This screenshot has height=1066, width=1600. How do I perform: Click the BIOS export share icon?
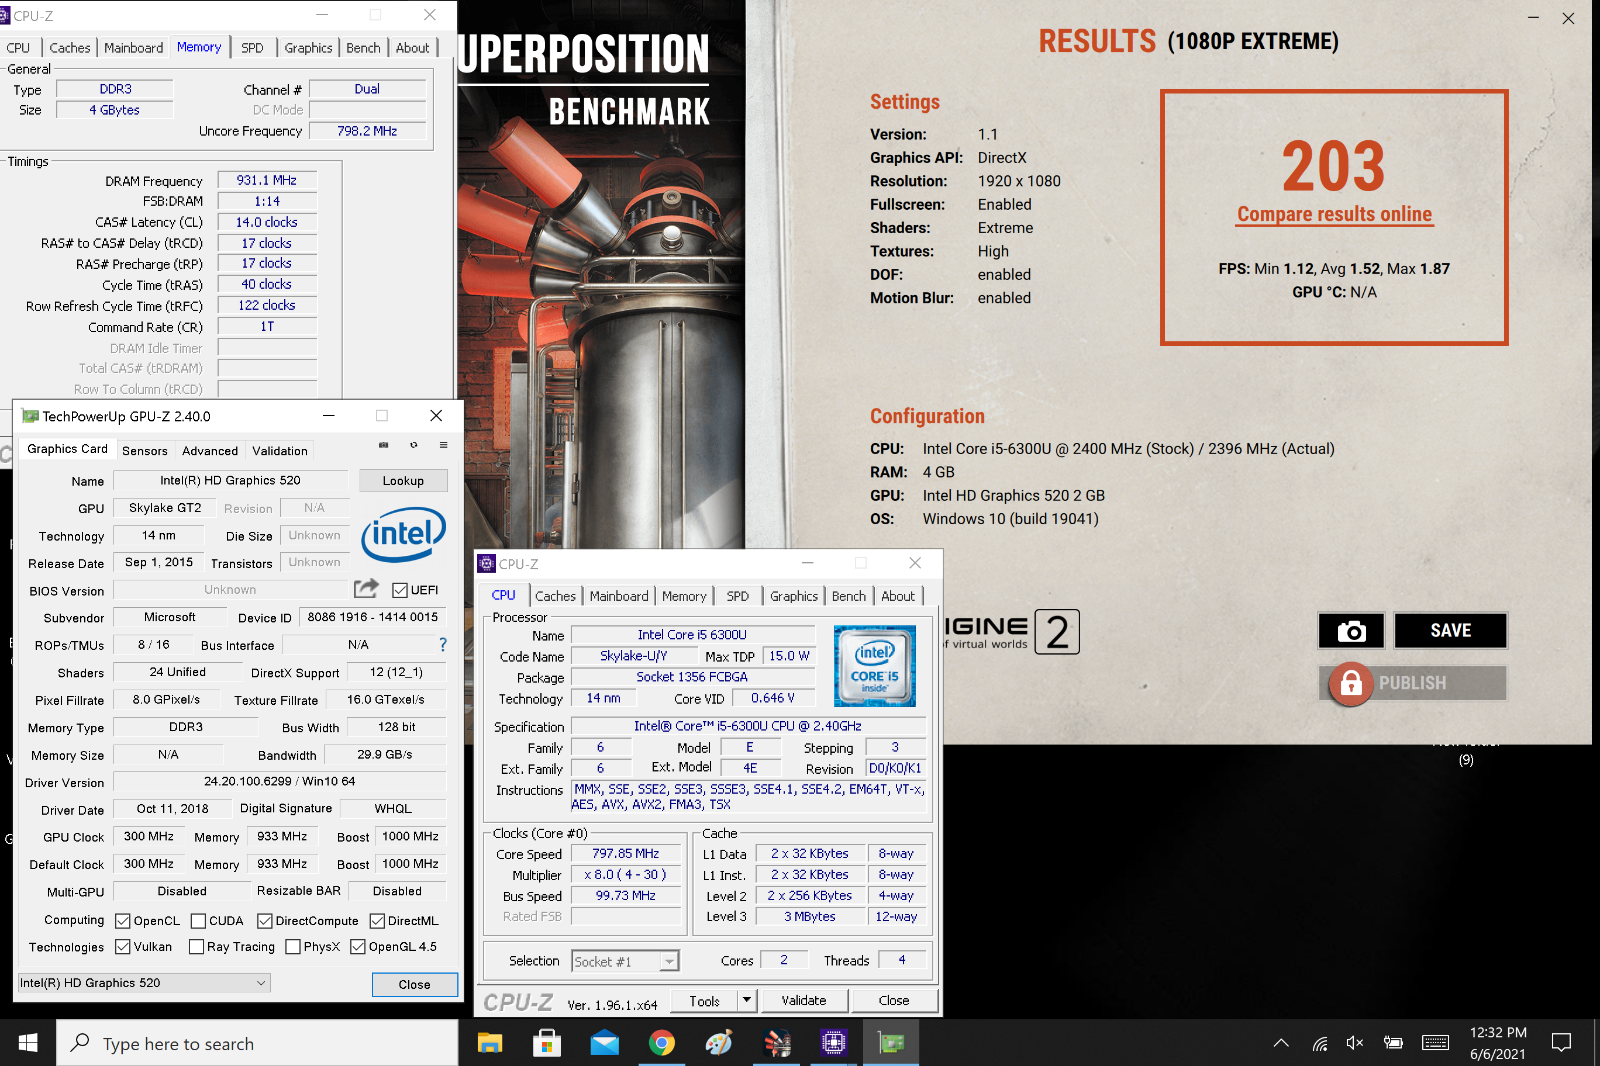tap(366, 589)
